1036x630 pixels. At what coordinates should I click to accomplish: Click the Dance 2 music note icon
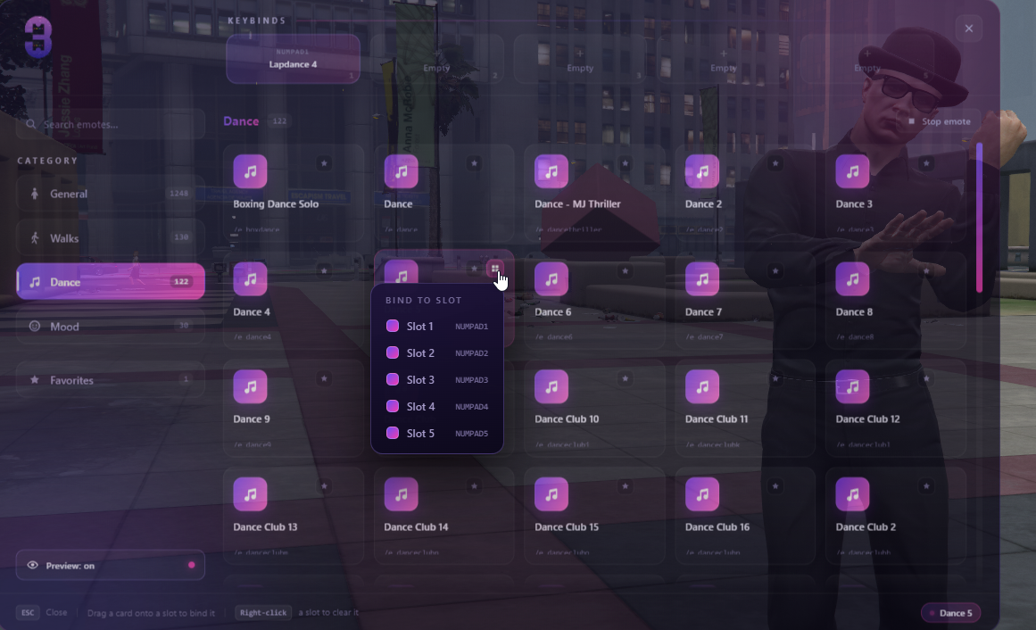coord(701,171)
